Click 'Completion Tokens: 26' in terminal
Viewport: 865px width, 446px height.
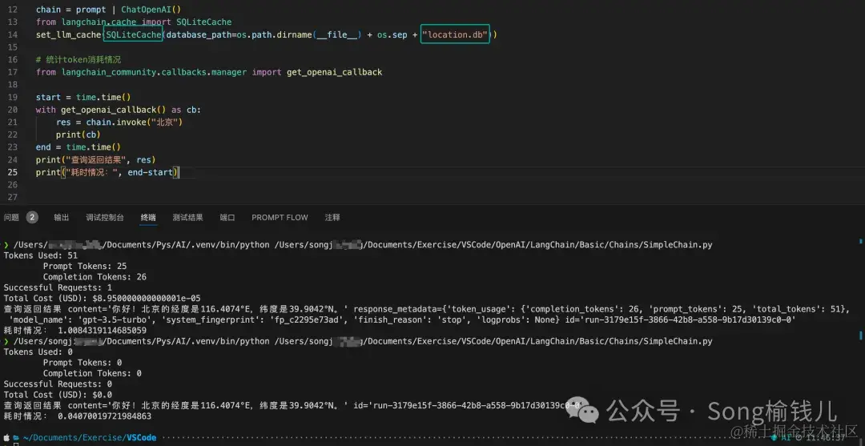pyautogui.click(x=95, y=277)
